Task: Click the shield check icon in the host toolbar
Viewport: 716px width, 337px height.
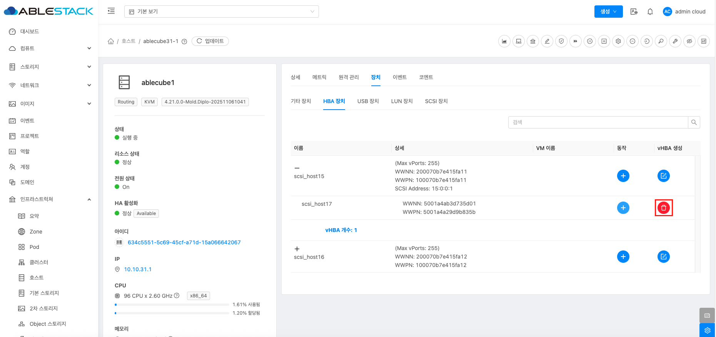Action: 561,41
